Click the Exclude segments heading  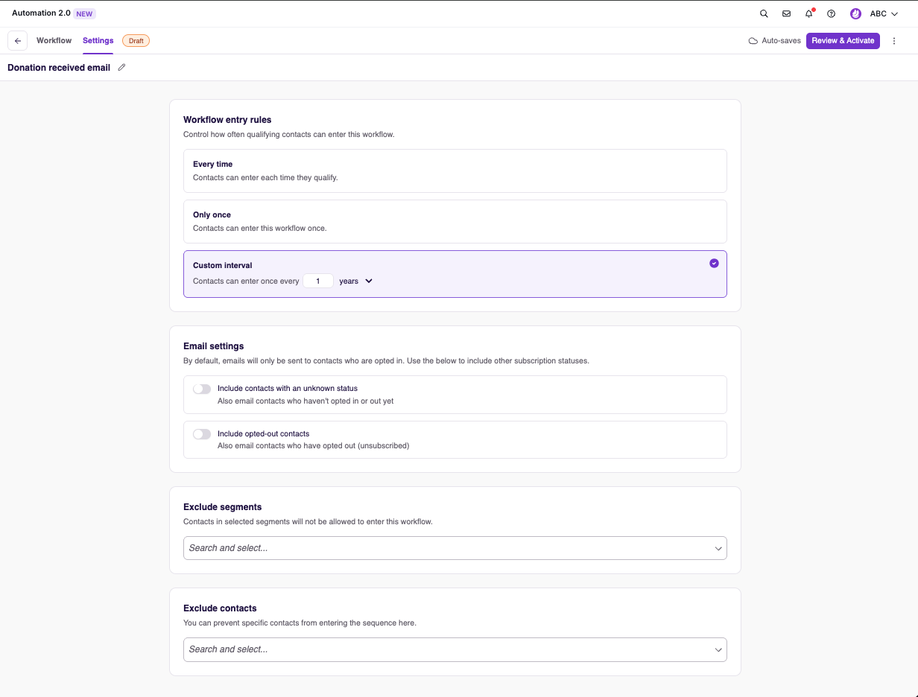click(223, 507)
